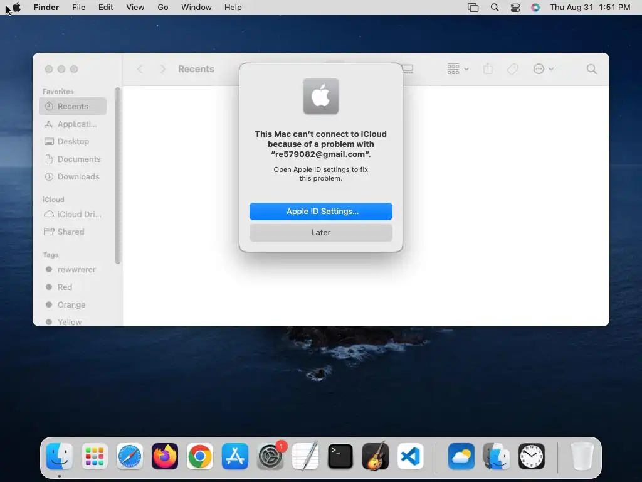The height and width of the screenshot is (482, 642).
Task: Select Downloads in Finder sidebar
Action: pos(73,176)
